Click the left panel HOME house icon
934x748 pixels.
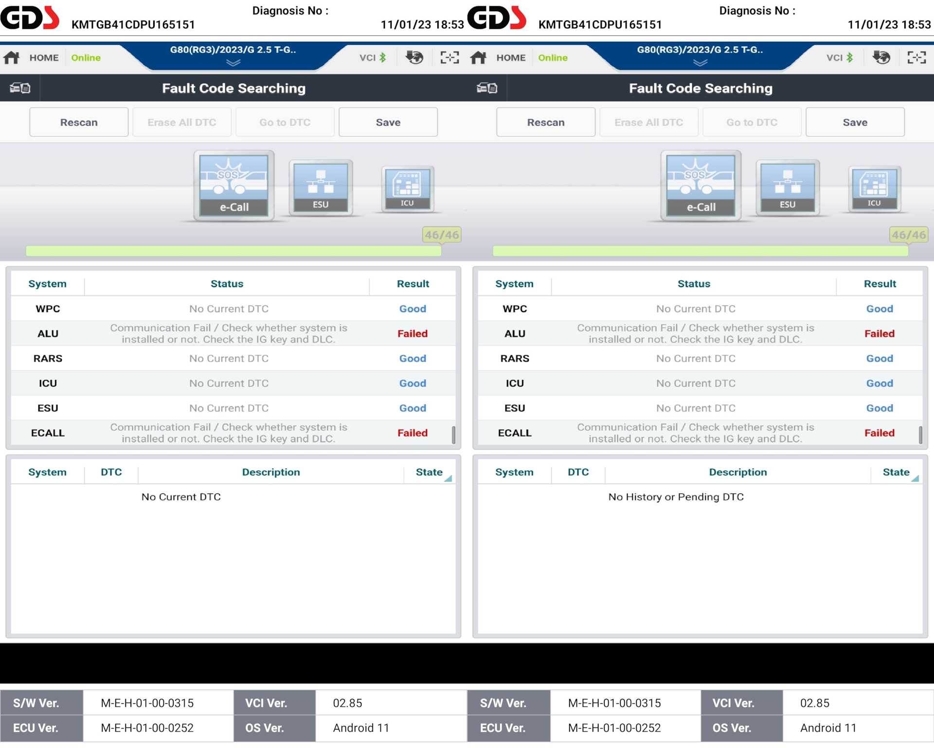click(x=12, y=58)
